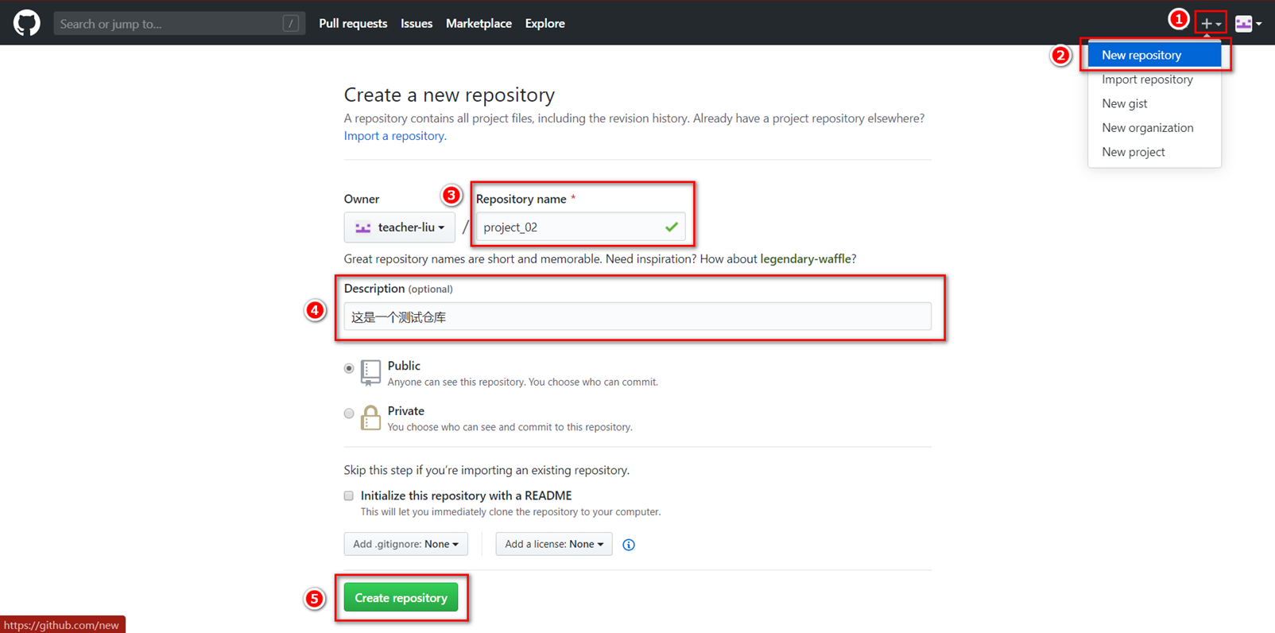Open the plus create-new menu icon

(x=1211, y=24)
